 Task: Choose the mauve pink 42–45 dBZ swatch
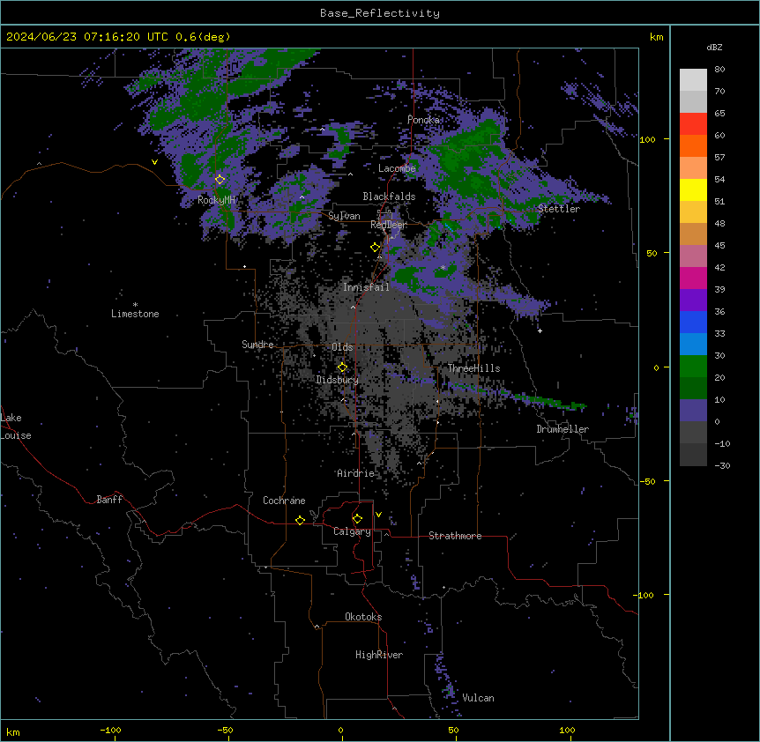(x=693, y=256)
